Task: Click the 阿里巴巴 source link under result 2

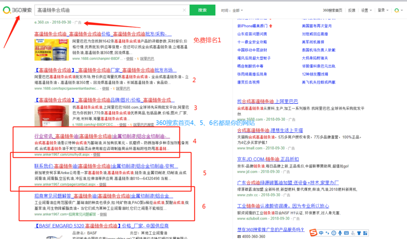Action: click(123, 89)
